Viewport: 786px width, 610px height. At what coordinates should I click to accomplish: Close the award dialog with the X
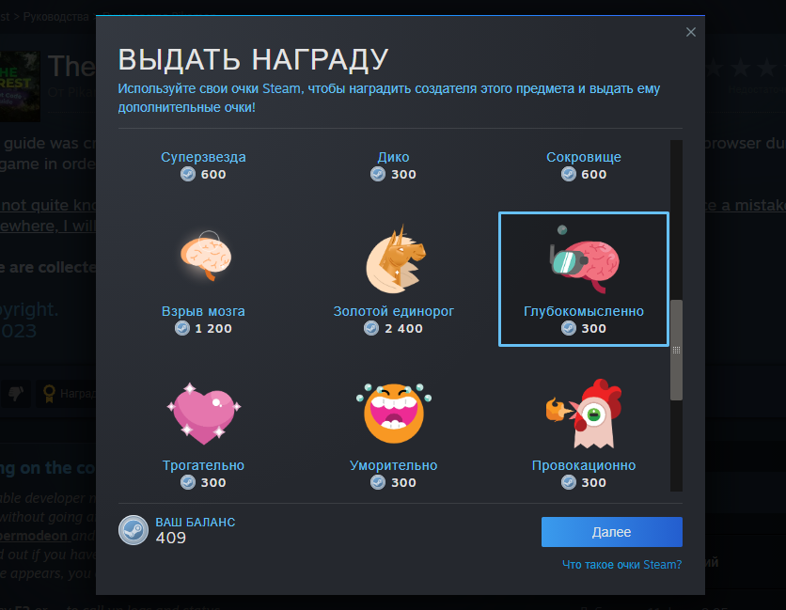(x=691, y=32)
